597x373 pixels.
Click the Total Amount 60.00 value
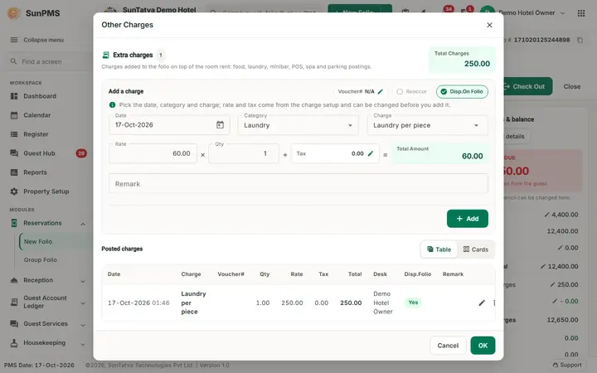472,156
